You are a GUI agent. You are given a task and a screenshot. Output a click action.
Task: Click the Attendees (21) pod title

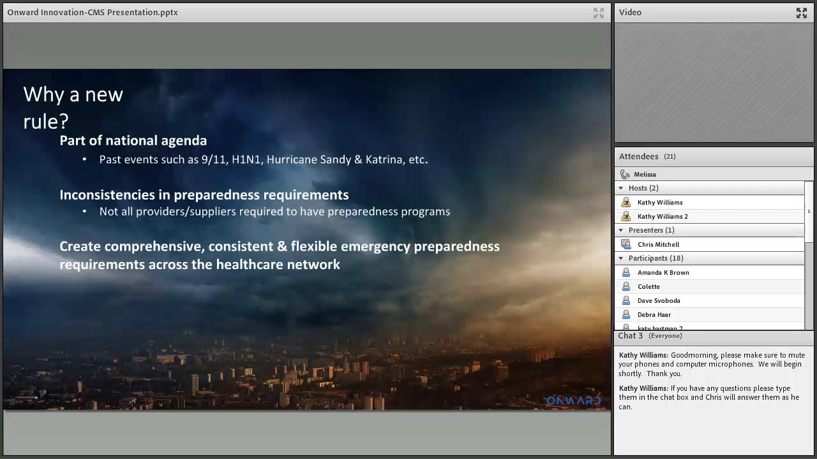point(647,157)
